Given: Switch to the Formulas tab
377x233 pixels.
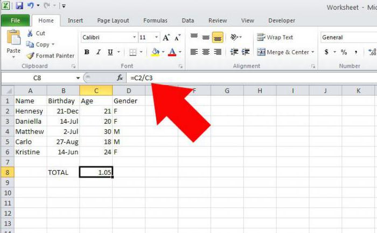Looking at the screenshot, I should (x=155, y=20).
